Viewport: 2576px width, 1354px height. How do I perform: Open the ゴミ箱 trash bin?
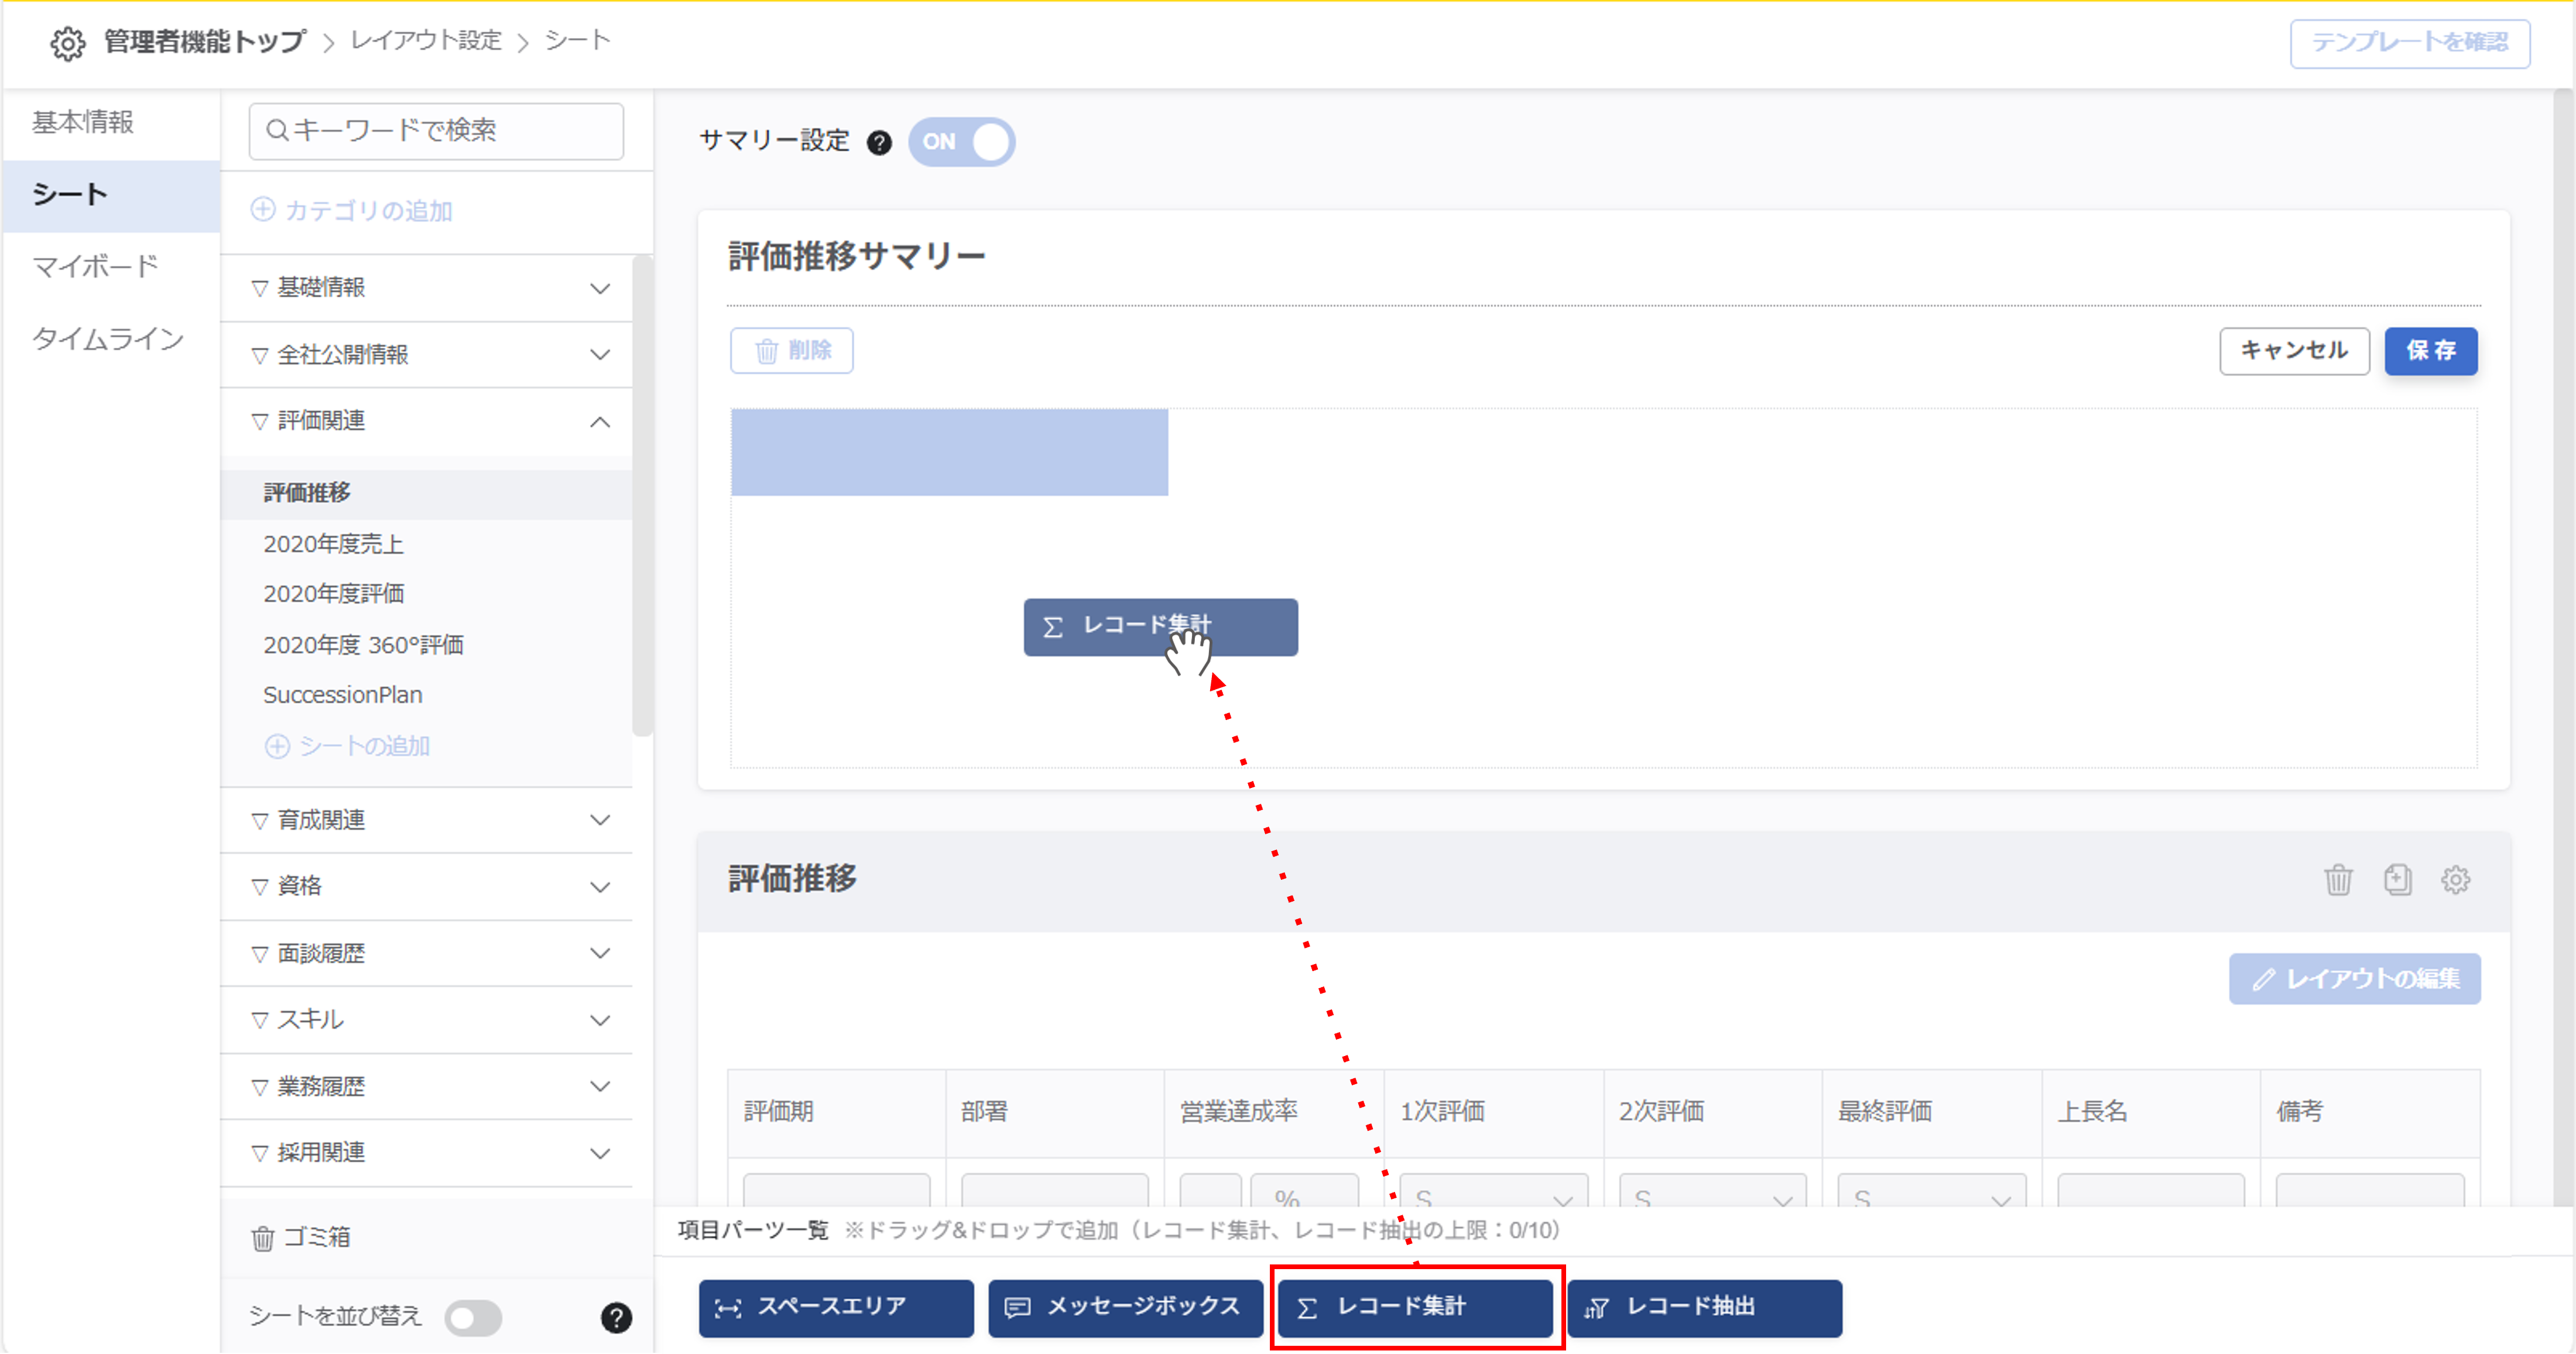coord(301,1238)
